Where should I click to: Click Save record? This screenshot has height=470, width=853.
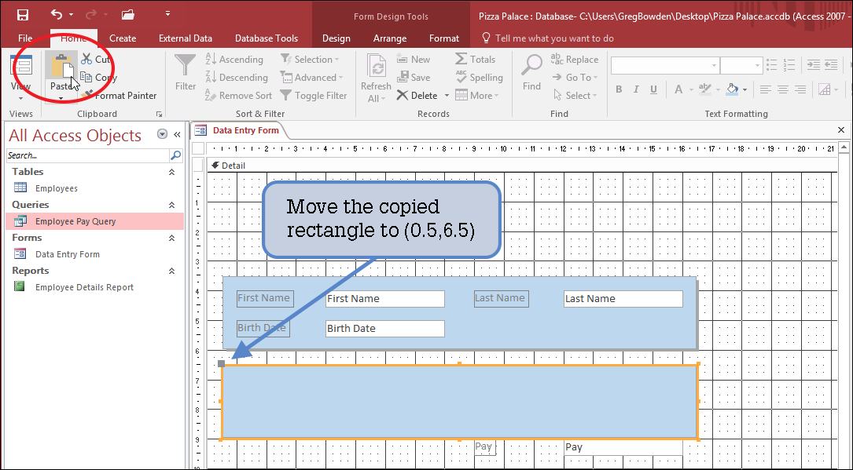click(414, 78)
